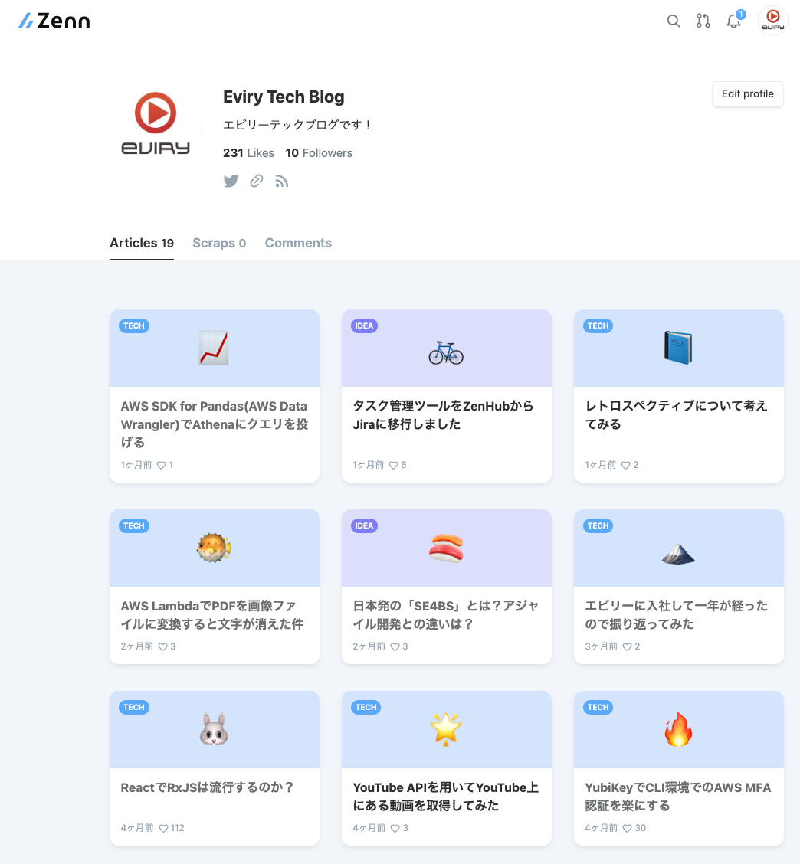The width and height of the screenshot is (800, 864).
Task: Open the search icon in header
Action: click(674, 21)
